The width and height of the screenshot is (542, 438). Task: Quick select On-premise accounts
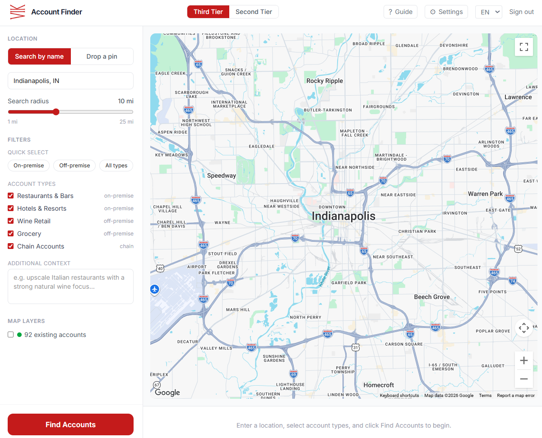pos(29,166)
